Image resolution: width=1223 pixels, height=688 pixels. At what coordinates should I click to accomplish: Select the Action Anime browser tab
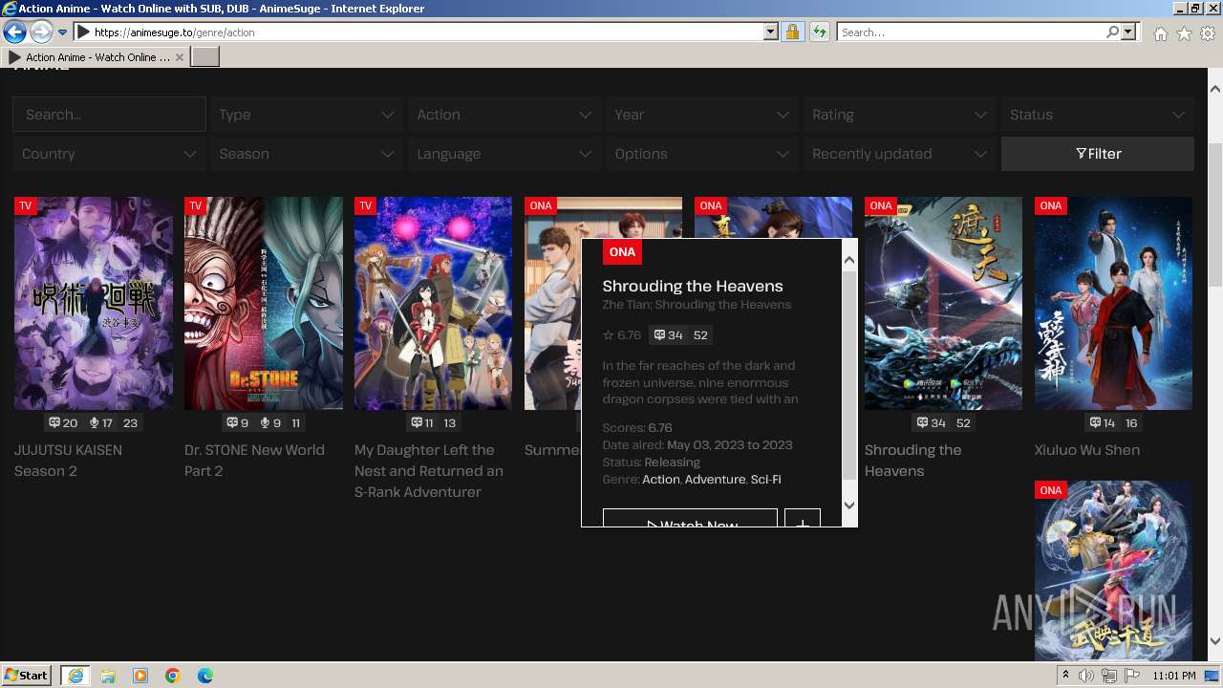click(x=96, y=57)
